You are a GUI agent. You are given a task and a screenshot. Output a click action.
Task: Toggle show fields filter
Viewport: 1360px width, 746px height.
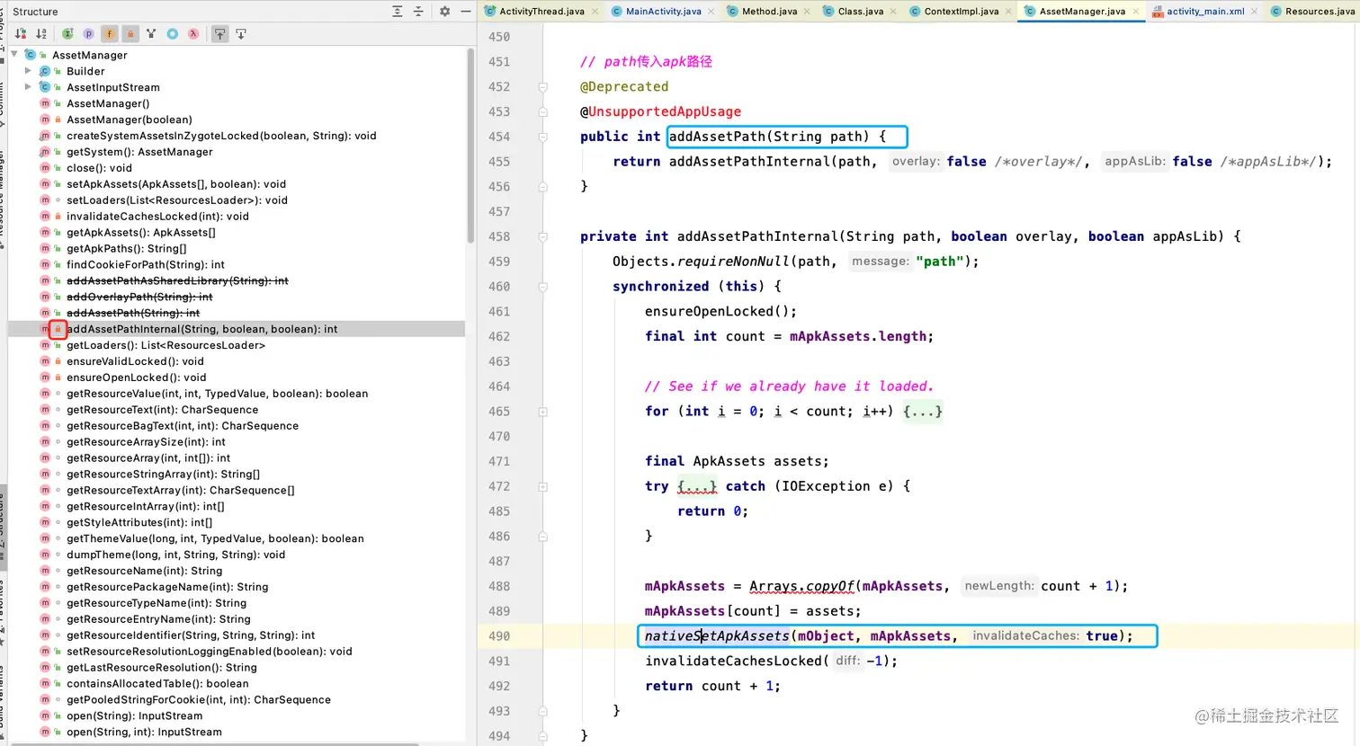tap(109, 33)
